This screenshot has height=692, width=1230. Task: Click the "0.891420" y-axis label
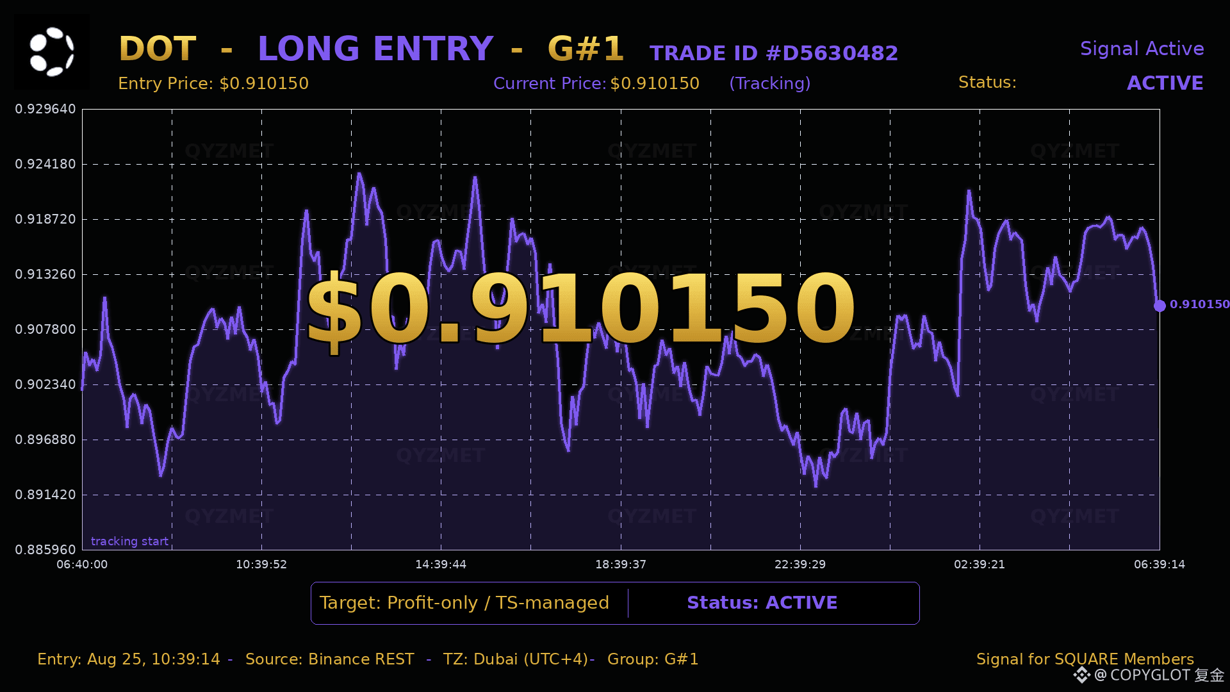(x=45, y=495)
